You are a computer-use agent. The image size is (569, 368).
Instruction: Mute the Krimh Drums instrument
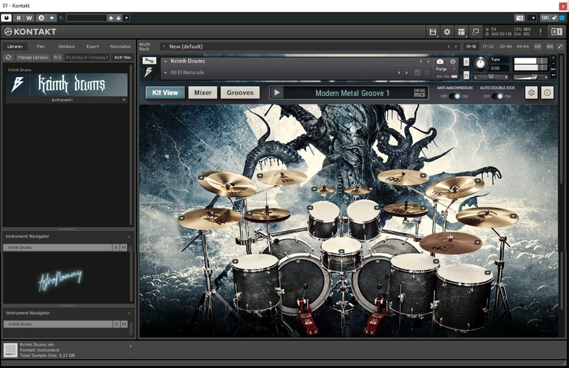pyautogui.click(x=467, y=75)
